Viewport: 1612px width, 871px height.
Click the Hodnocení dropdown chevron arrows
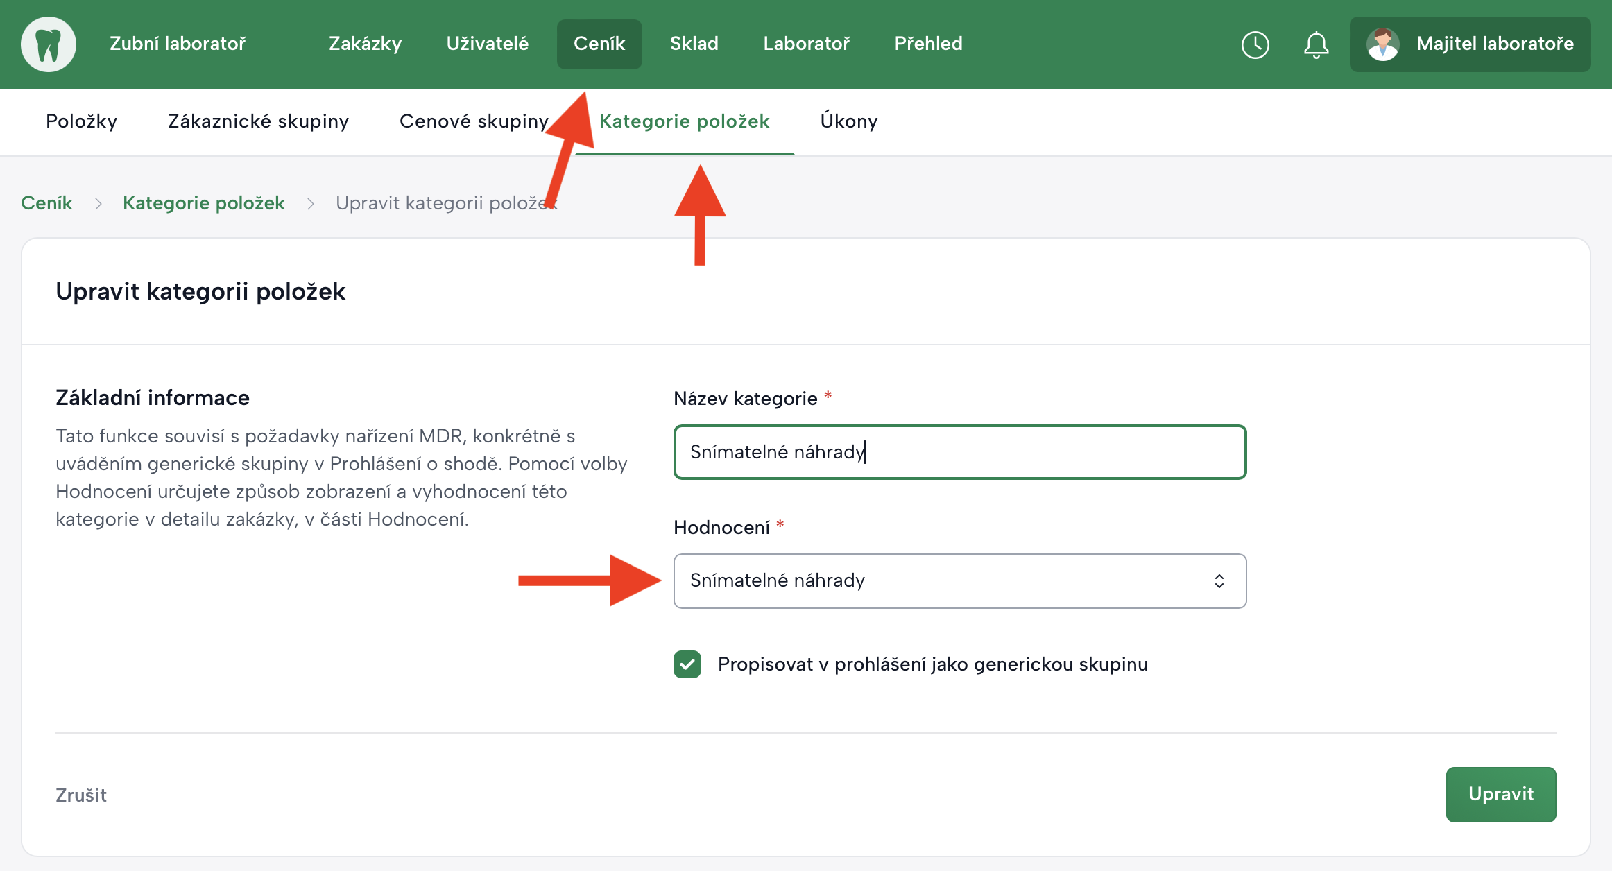click(1219, 581)
